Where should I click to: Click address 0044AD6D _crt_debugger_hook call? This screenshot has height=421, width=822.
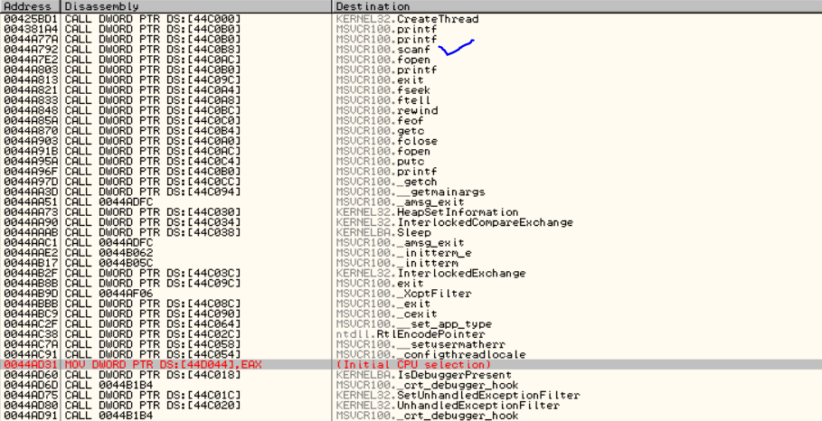(29, 385)
